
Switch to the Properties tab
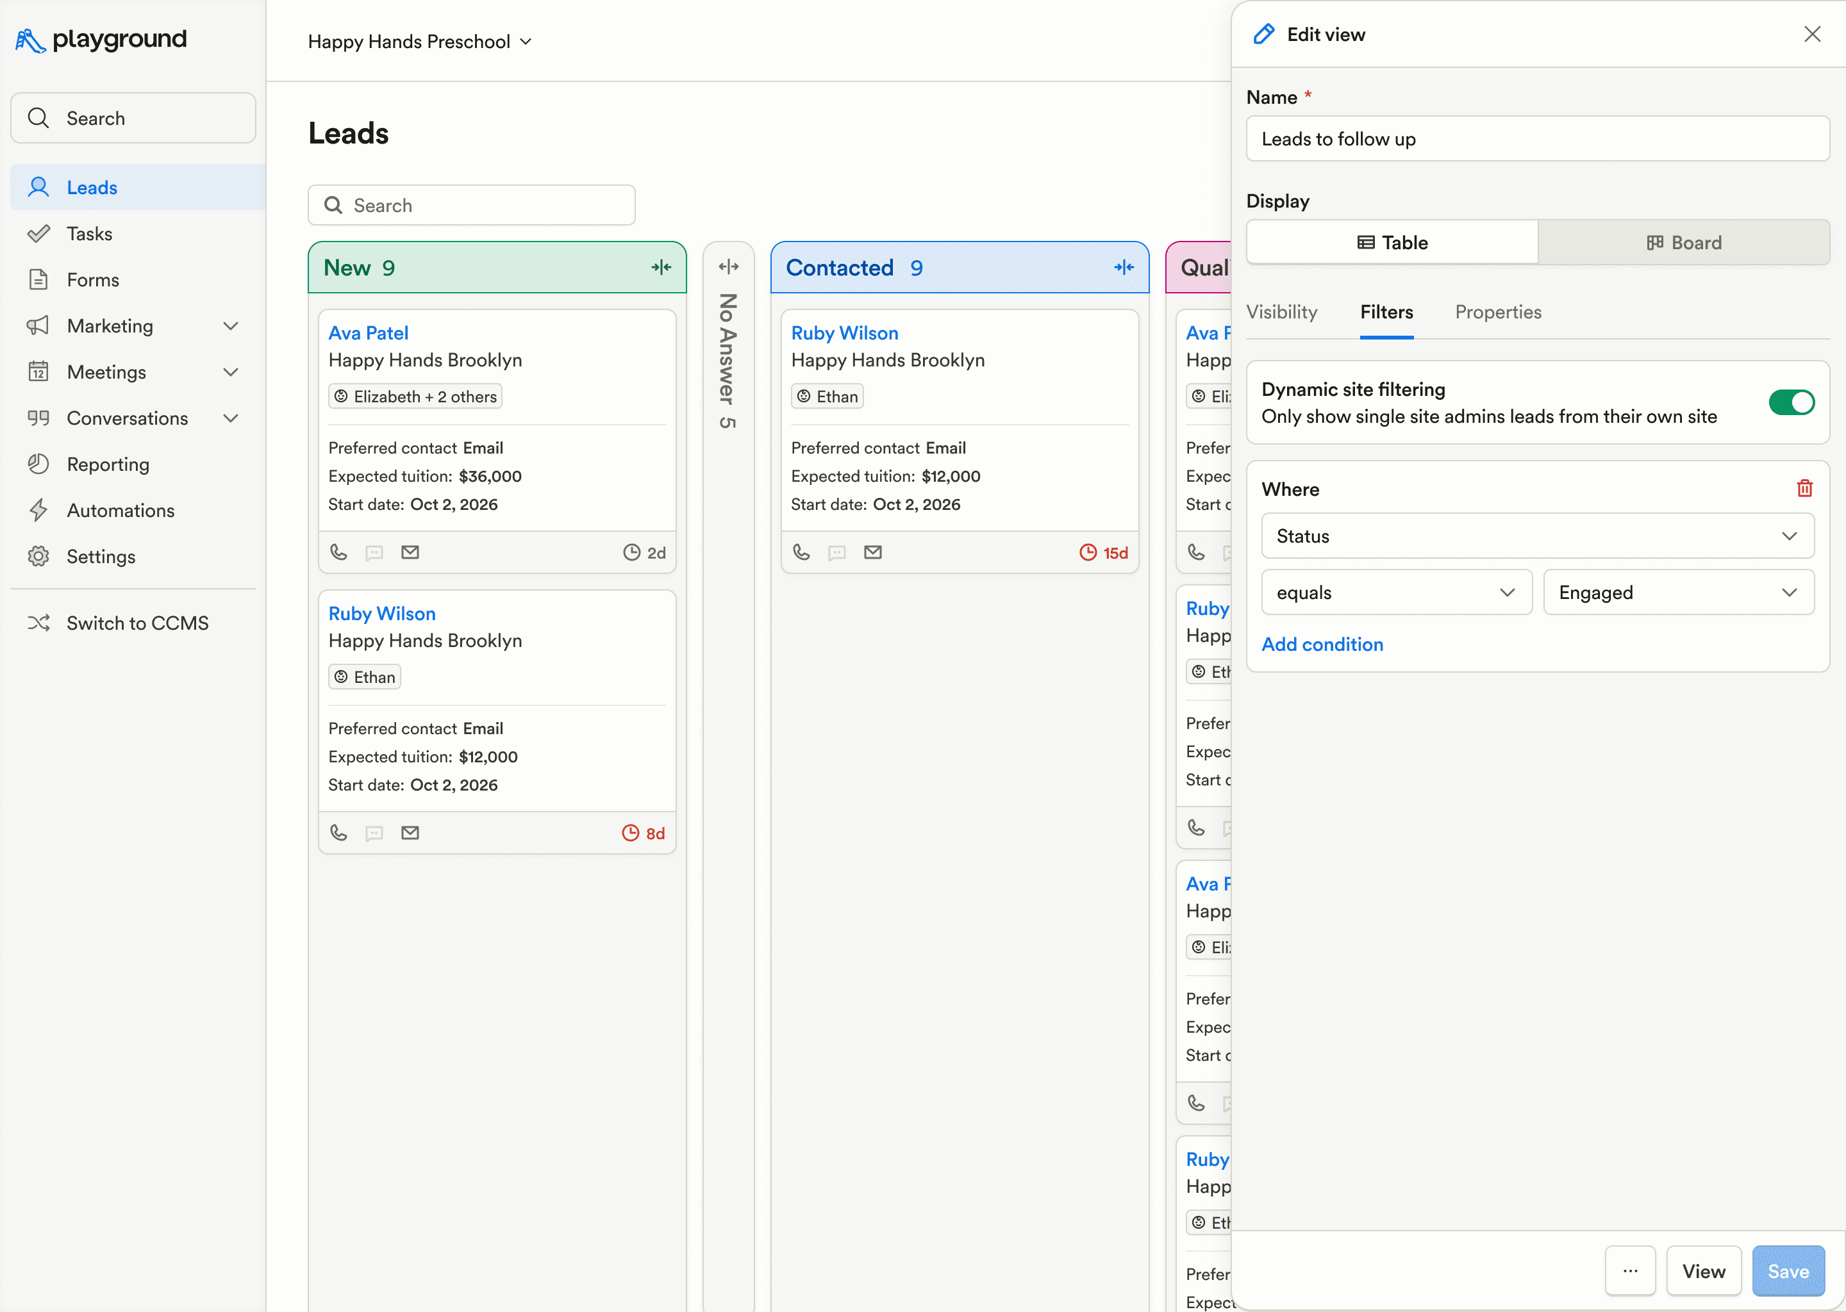[x=1498, y=312]
